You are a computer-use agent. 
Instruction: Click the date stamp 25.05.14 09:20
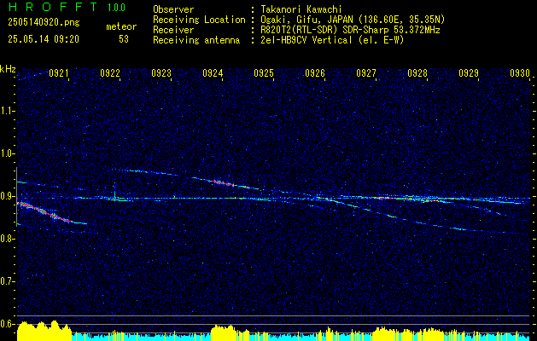tap(44, 39)
